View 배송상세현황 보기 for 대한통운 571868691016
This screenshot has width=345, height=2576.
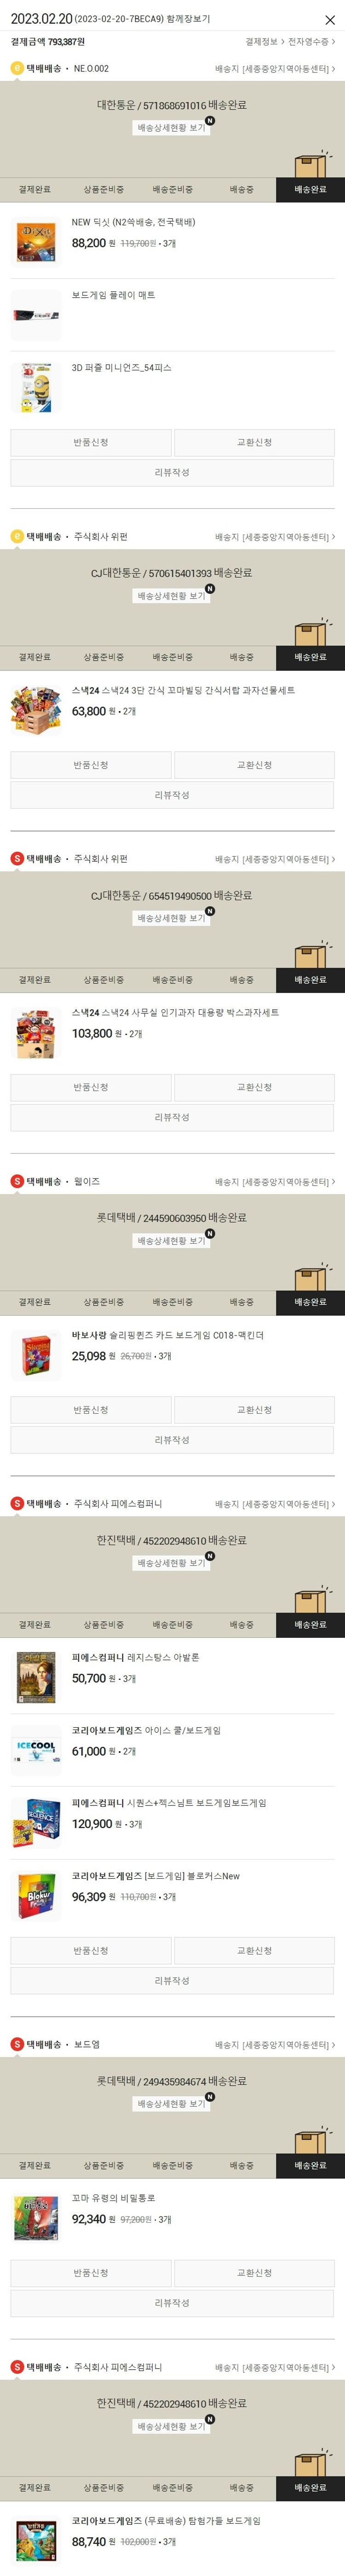point(172,128)
